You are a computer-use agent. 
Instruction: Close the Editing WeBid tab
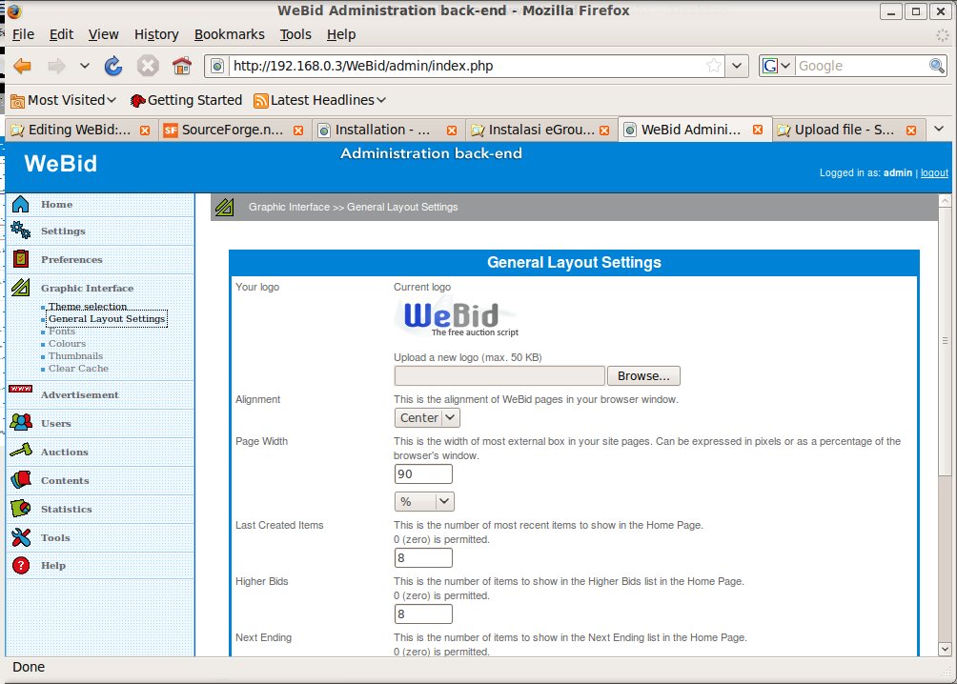(145, 130)
